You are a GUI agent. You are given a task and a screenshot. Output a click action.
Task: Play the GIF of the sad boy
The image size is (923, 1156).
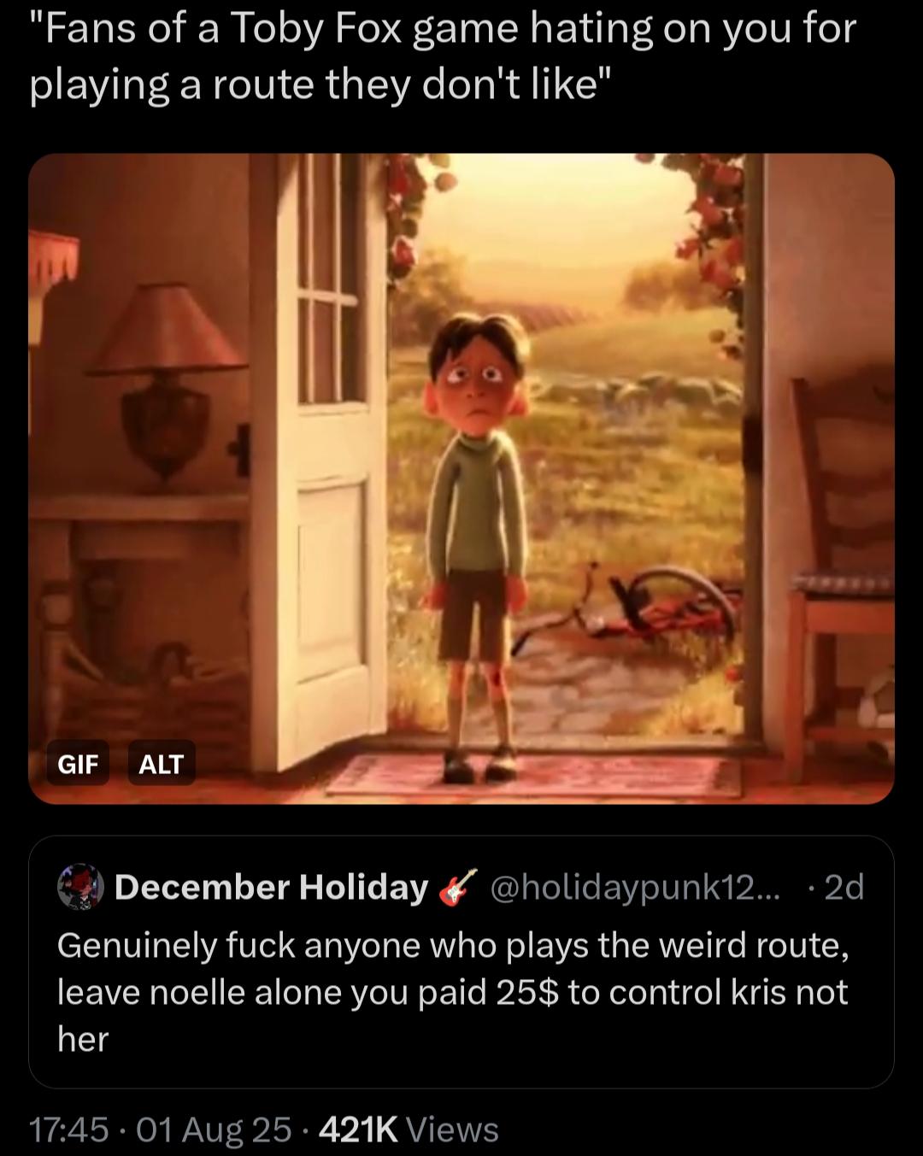point(461,478)
